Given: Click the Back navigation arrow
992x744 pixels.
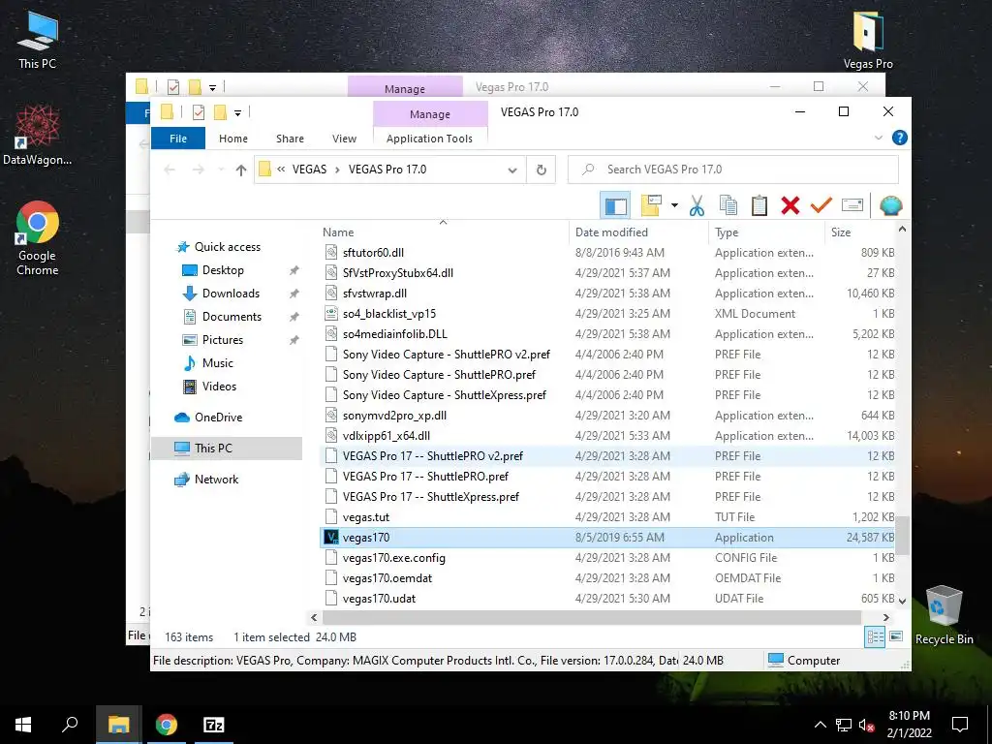Looking at the screenshot, I should tap(170, 170).
